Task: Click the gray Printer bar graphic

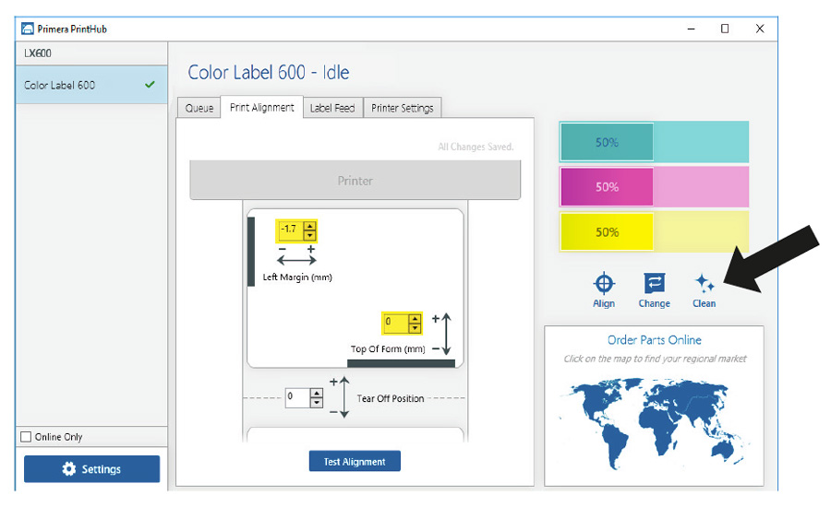Action: 355,180
